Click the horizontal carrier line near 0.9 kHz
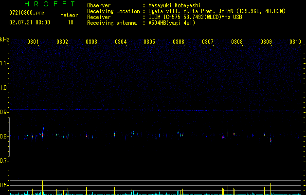 [155, 110]
